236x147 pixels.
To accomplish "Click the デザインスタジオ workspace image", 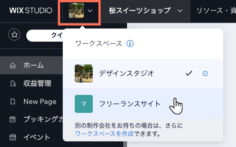I will (84, 73).
